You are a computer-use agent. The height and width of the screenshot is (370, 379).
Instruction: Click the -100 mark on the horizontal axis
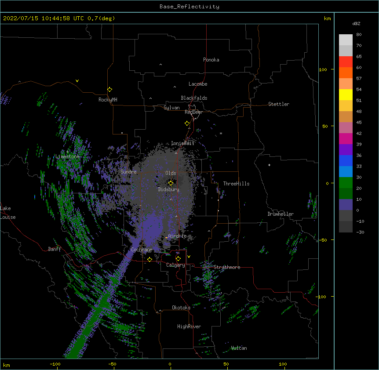pos(55,364)
